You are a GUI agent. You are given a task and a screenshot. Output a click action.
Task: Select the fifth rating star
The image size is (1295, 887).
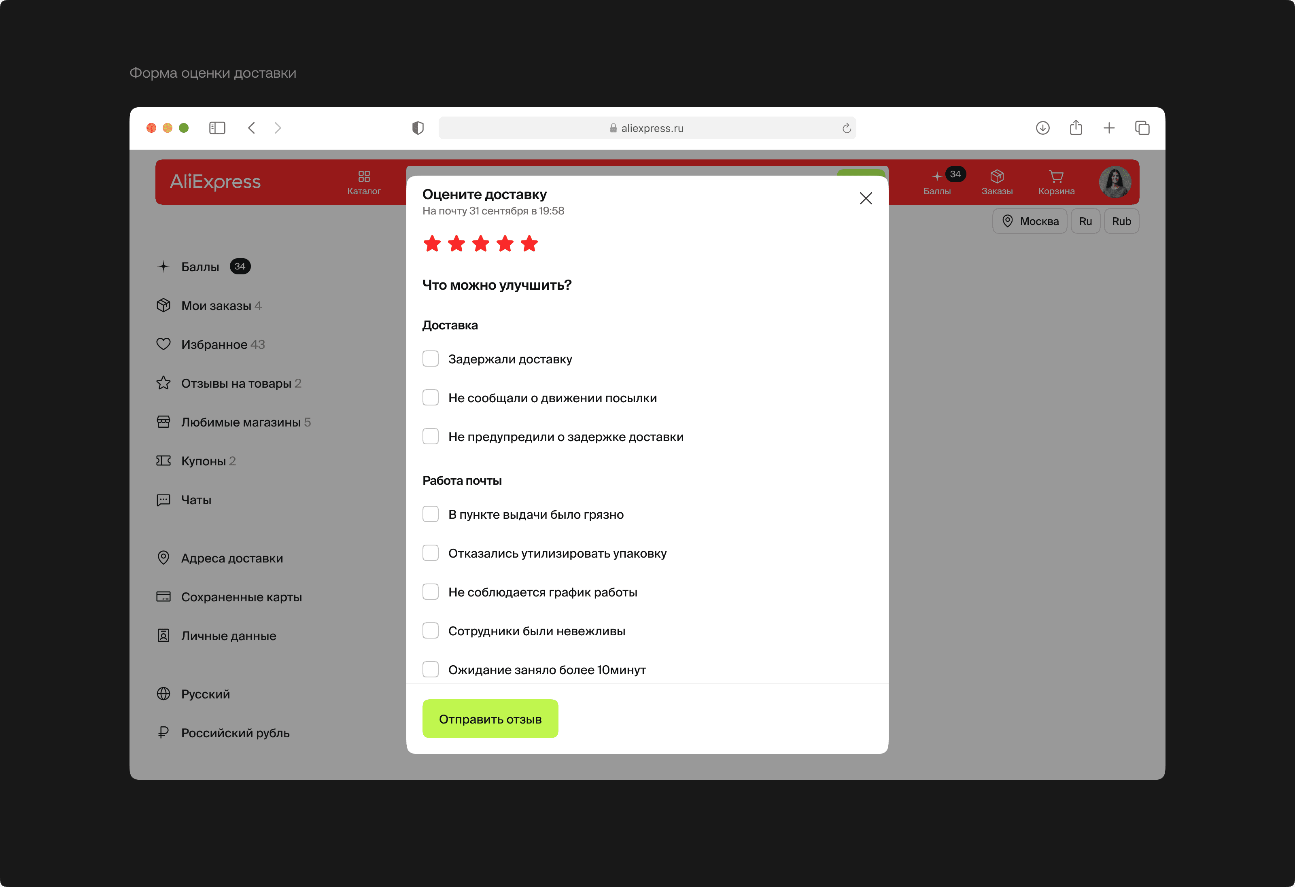(529, 244)
